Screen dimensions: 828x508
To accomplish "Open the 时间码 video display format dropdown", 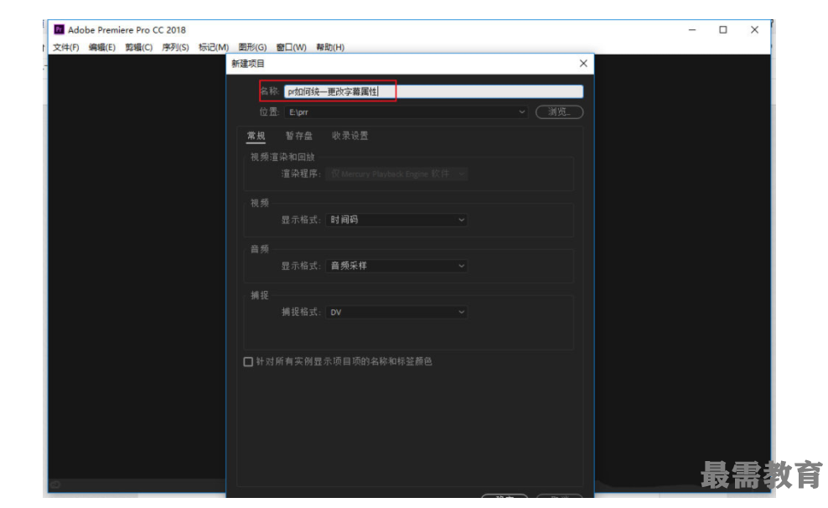I will (x=396, y=220).
